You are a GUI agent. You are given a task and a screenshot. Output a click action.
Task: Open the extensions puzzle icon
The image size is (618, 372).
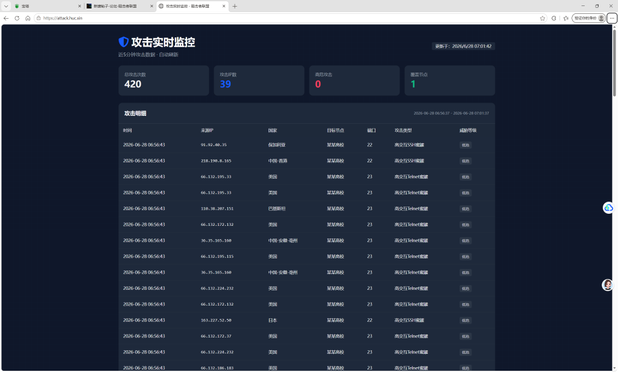point(554,18)
